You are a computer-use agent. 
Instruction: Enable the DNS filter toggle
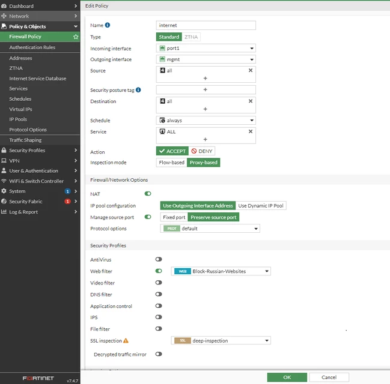pyautogui.click(x=159, y=294)
